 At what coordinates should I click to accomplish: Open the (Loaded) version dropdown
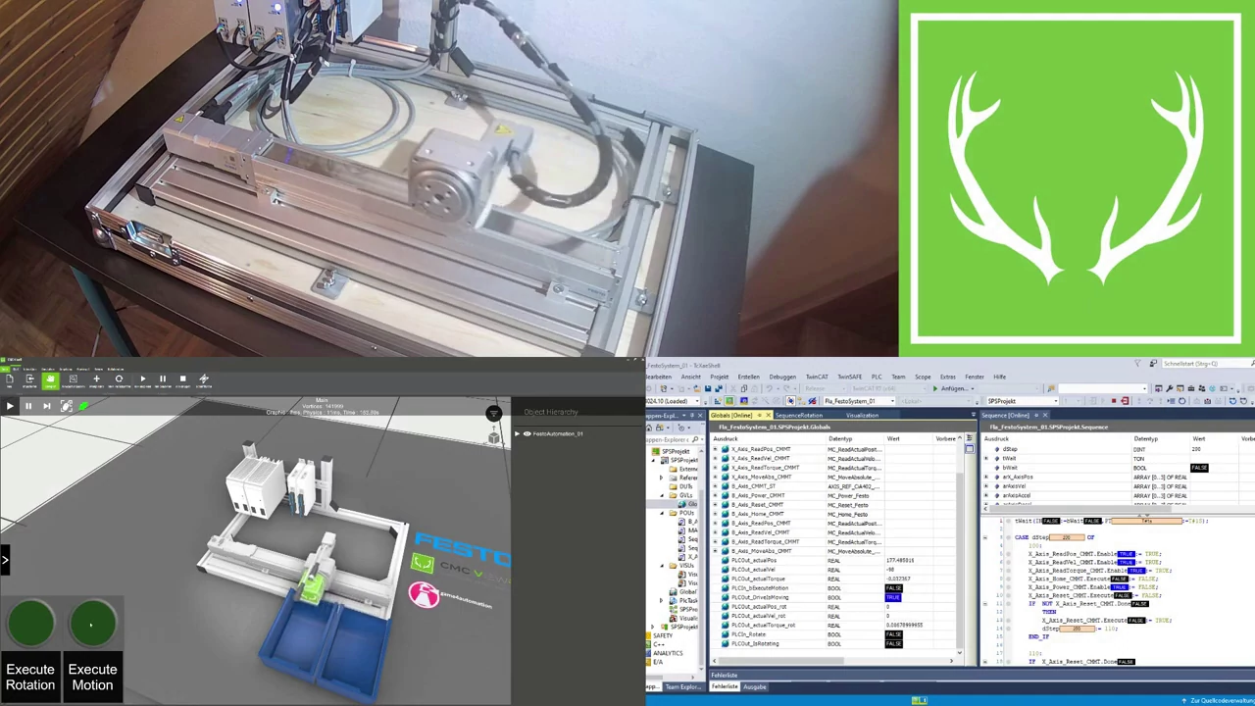click(x=672, y=401)
